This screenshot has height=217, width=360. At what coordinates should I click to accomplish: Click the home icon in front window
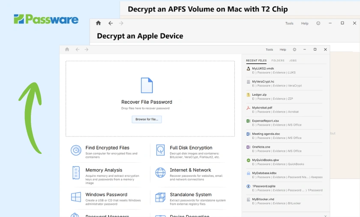(x=67, y=50)
